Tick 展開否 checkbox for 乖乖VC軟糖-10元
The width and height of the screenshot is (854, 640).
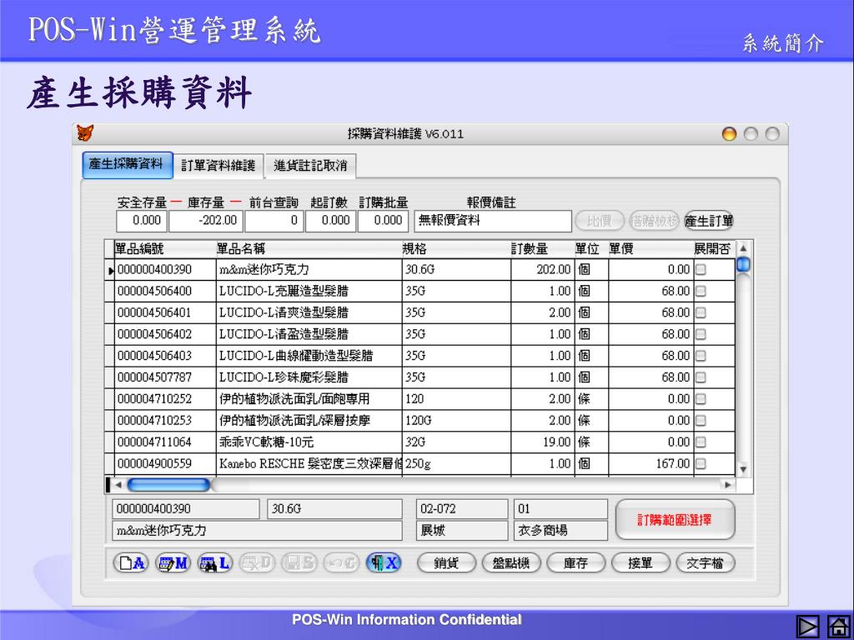701,442
